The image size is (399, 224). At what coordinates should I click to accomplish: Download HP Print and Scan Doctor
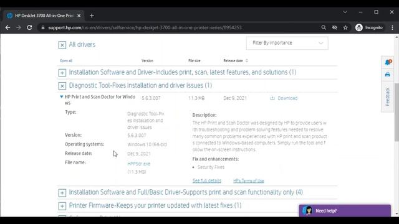[284, 98]
